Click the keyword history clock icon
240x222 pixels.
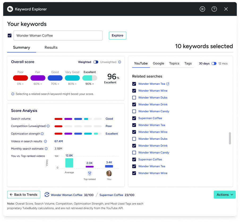(x=47, y=195)
